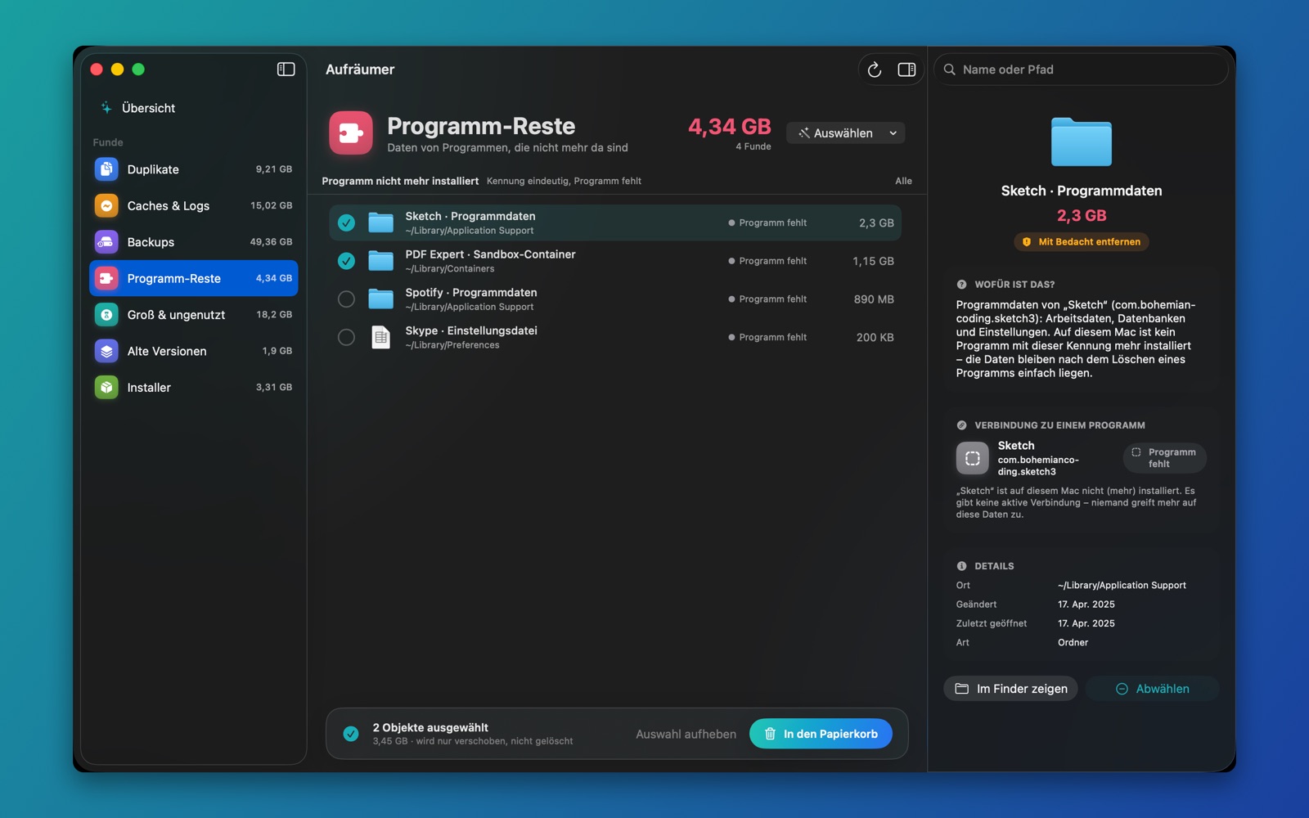Viewport: 1309px width, 818px height.
Task: Click the Programm fehlt badge in inspector
Action: (x=1164, y=458)
